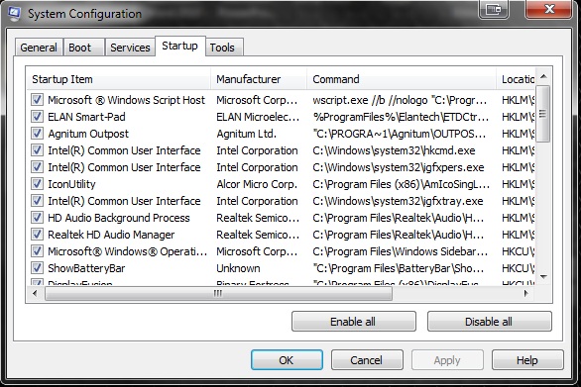Select Realtek HD Audio Manager row name
Image resolution: width=581 pixels, height=387 pixels.
111,235
